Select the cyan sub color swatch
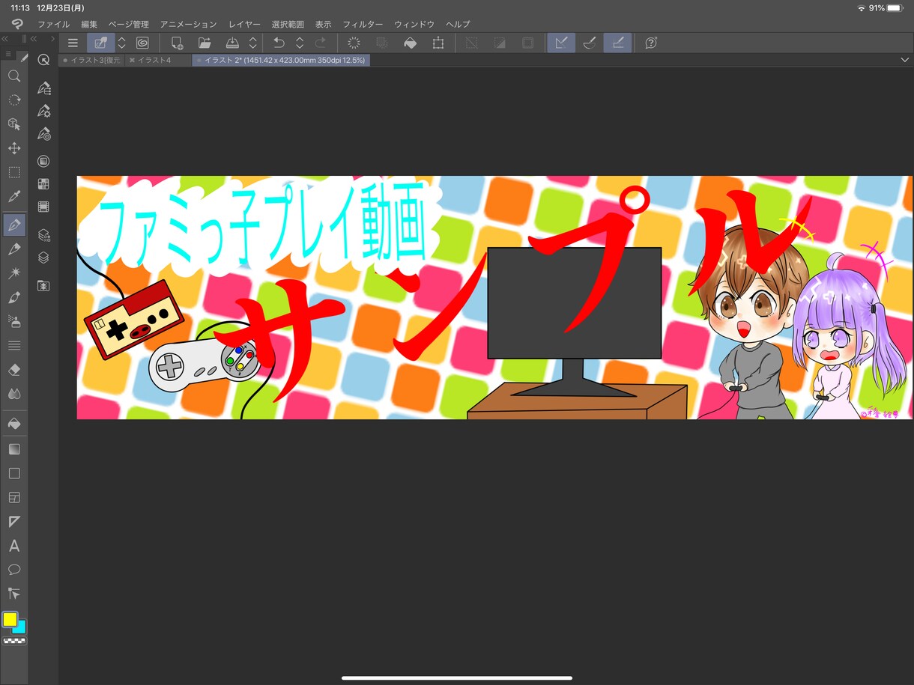The width and height of the screenshot is (914, 685). [x=21, y=628]
